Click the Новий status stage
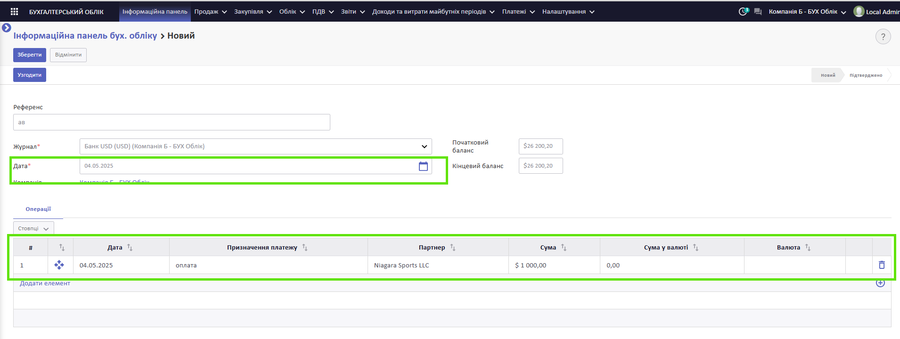900x339 pixels. pyautogui.click(x=828, y=75)
